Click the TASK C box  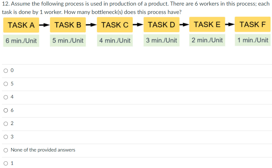pyautogui.click(x=115, y=25)
